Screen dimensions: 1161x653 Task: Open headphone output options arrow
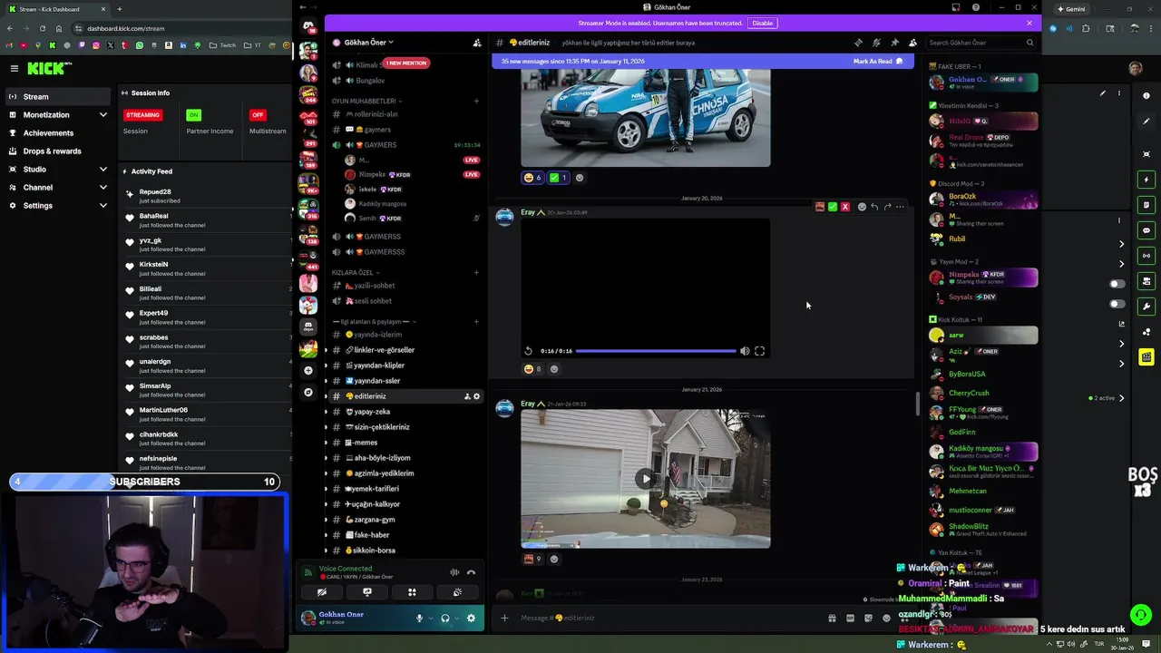coord(456,619)
